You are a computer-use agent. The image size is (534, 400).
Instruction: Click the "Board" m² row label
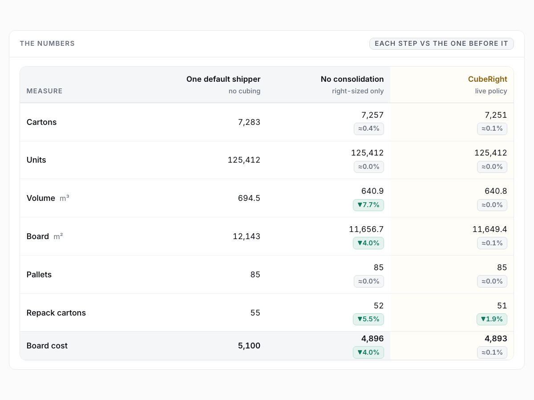click(x=37, y=236)
